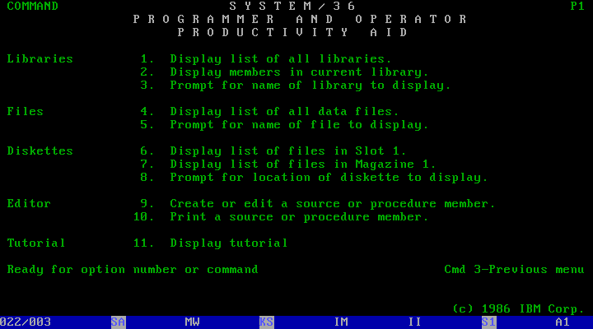The height and width of the screenshot is (329, 593).
Task: Click the COMMAND label at top left
Action: click(33, 7)
